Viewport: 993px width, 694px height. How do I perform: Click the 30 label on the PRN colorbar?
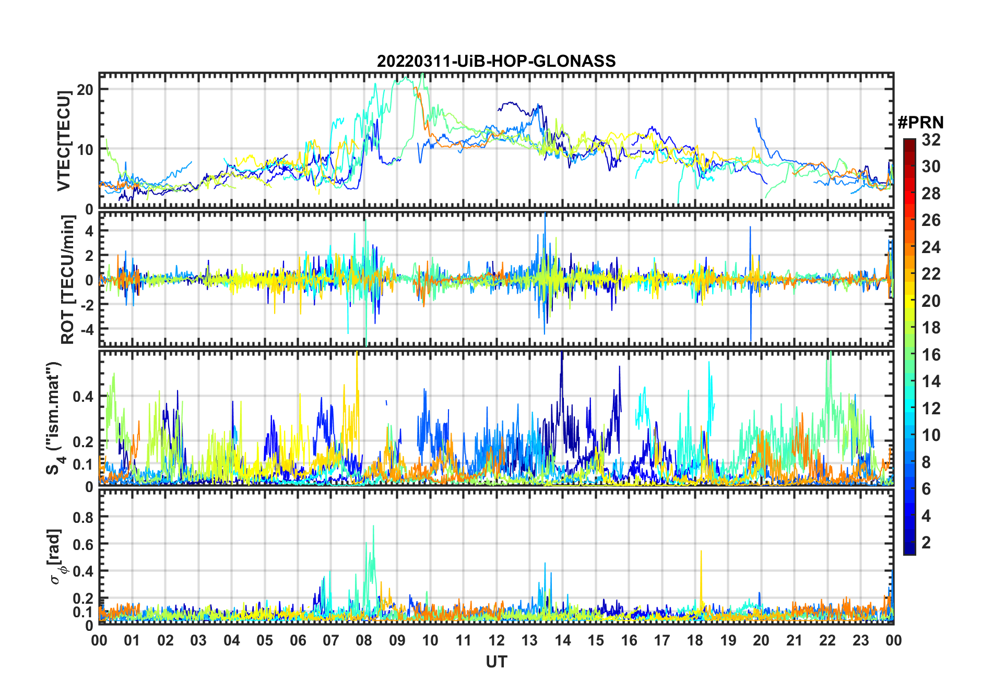(931, 166)
